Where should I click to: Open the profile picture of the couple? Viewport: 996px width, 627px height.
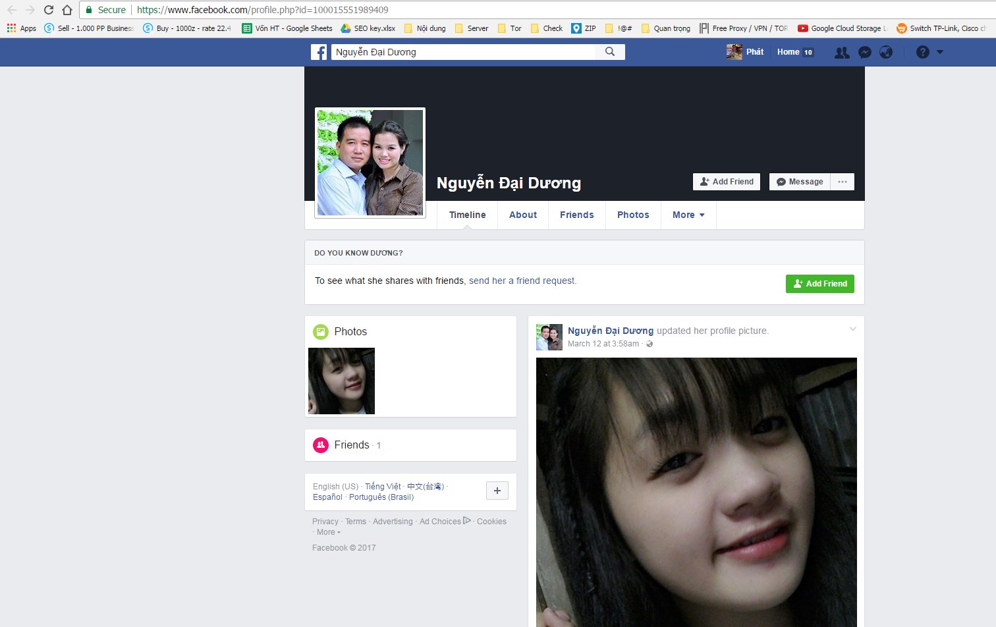pyautogui.click(x=370, y=163)
